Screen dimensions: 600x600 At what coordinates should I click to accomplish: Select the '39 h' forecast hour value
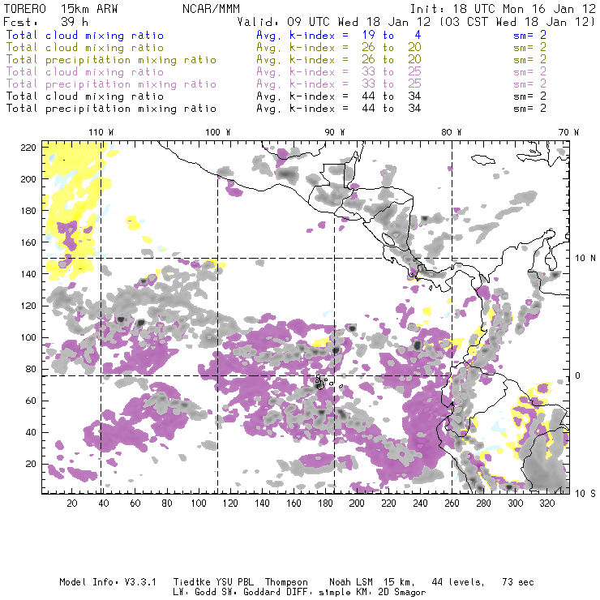pos(75,21)
